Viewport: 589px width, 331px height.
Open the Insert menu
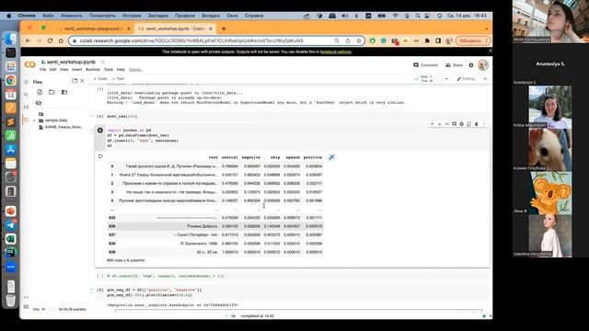pos(76,70)
